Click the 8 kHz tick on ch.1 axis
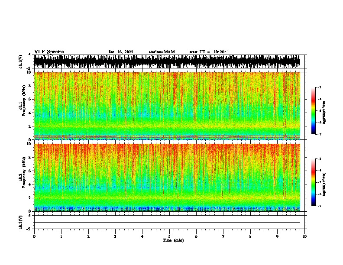This screenshot has width=343, height=265. [x=30, y=86]
